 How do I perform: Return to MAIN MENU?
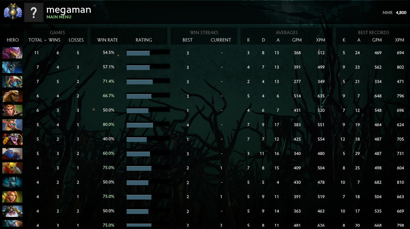tap(59, 17)
